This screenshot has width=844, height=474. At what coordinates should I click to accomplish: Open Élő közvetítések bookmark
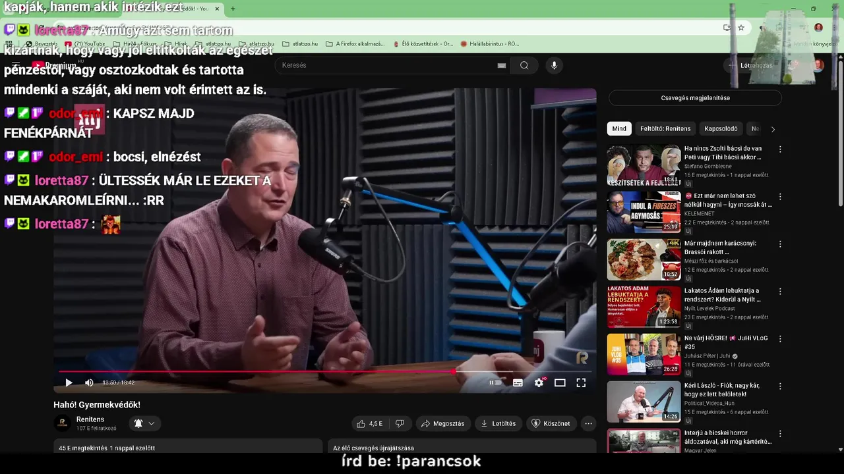click(423, 44)
